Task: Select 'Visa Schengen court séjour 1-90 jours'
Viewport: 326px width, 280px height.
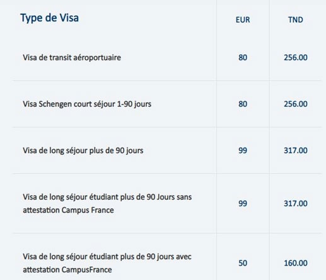Action: pos(87,104)
